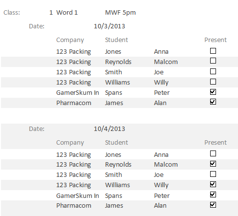Click the GamerSkum In company cell on 10/3/2013
Screen dimensions: 238x216
tap(78, 93)
